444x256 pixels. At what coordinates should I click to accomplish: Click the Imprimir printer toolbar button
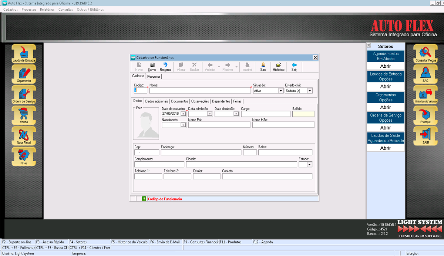pos(247,67)
